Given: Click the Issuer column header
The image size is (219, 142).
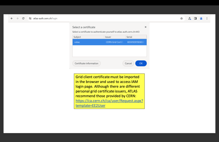Looking at the screenshot, I should click(115, 37).
